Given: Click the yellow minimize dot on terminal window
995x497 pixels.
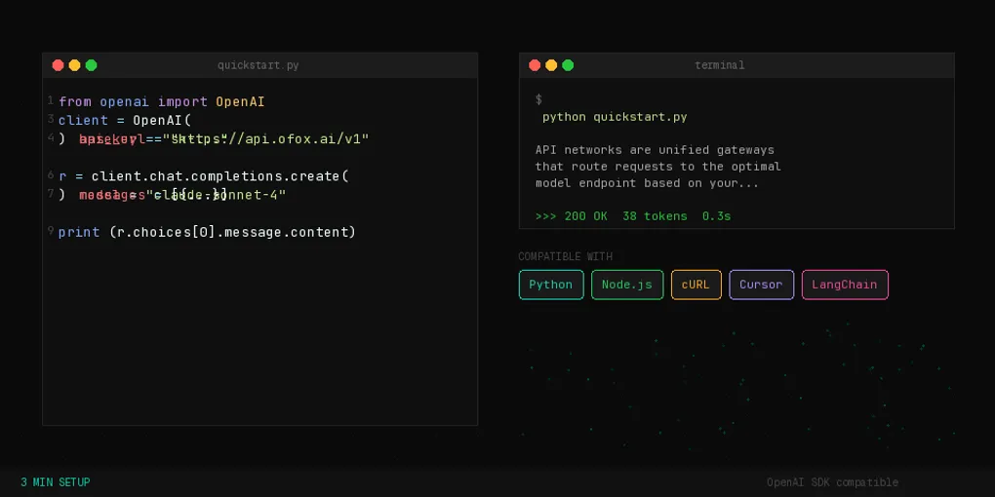Looking at the screenshot, I should (551, 65).
